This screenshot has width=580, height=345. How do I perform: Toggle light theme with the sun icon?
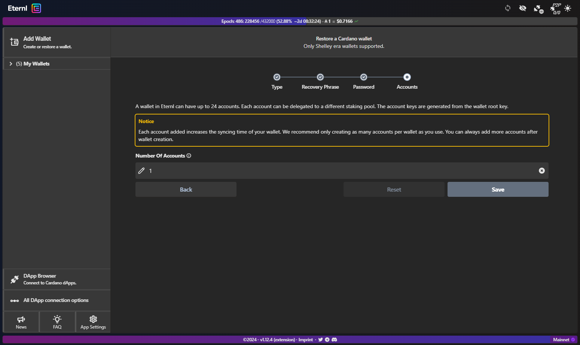(x=568, y=8)
